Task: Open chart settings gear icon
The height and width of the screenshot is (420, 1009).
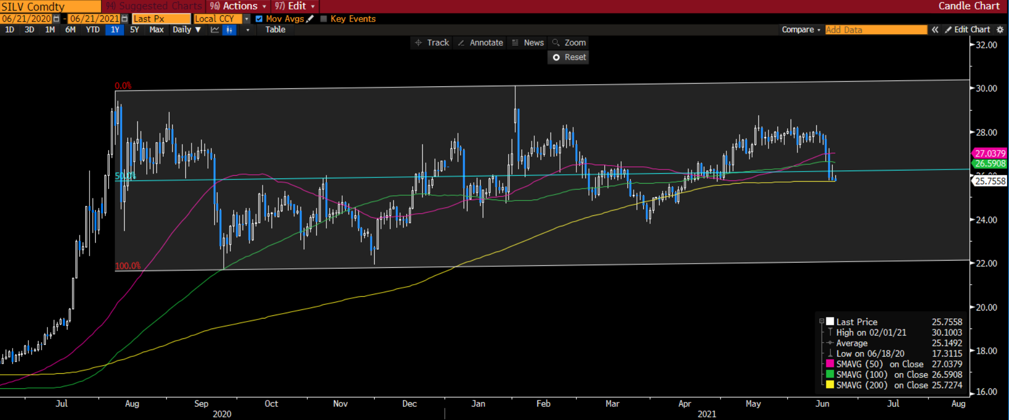Action: point(1000,30)
